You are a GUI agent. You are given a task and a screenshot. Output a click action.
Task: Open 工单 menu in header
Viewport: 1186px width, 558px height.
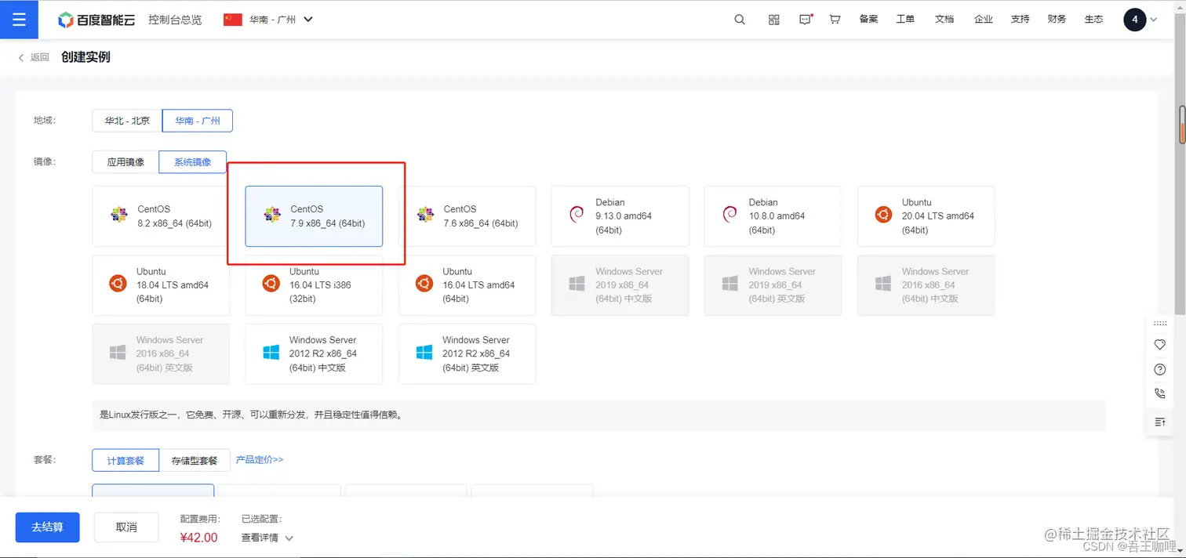(x=905, y=20)
